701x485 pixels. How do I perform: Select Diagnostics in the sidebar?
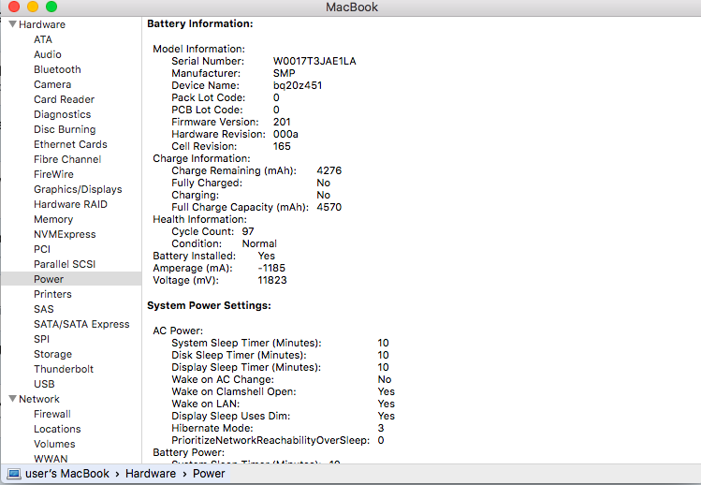pos(62,114)
